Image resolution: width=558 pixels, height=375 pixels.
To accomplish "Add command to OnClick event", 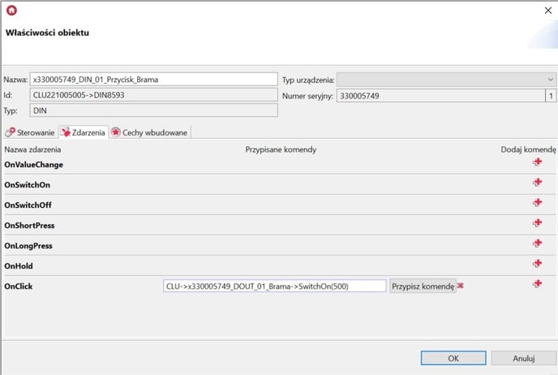I will tap(537, 284).
